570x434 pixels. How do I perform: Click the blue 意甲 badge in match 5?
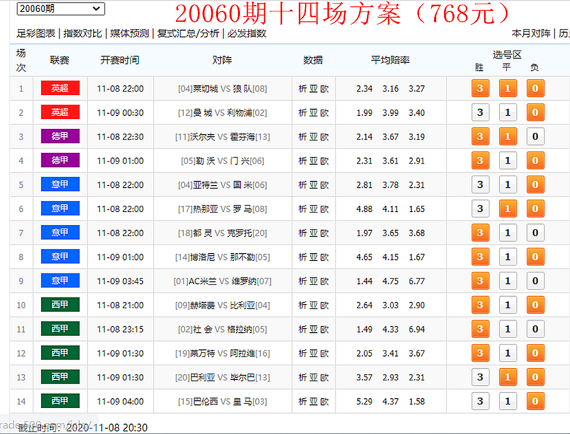60,185
